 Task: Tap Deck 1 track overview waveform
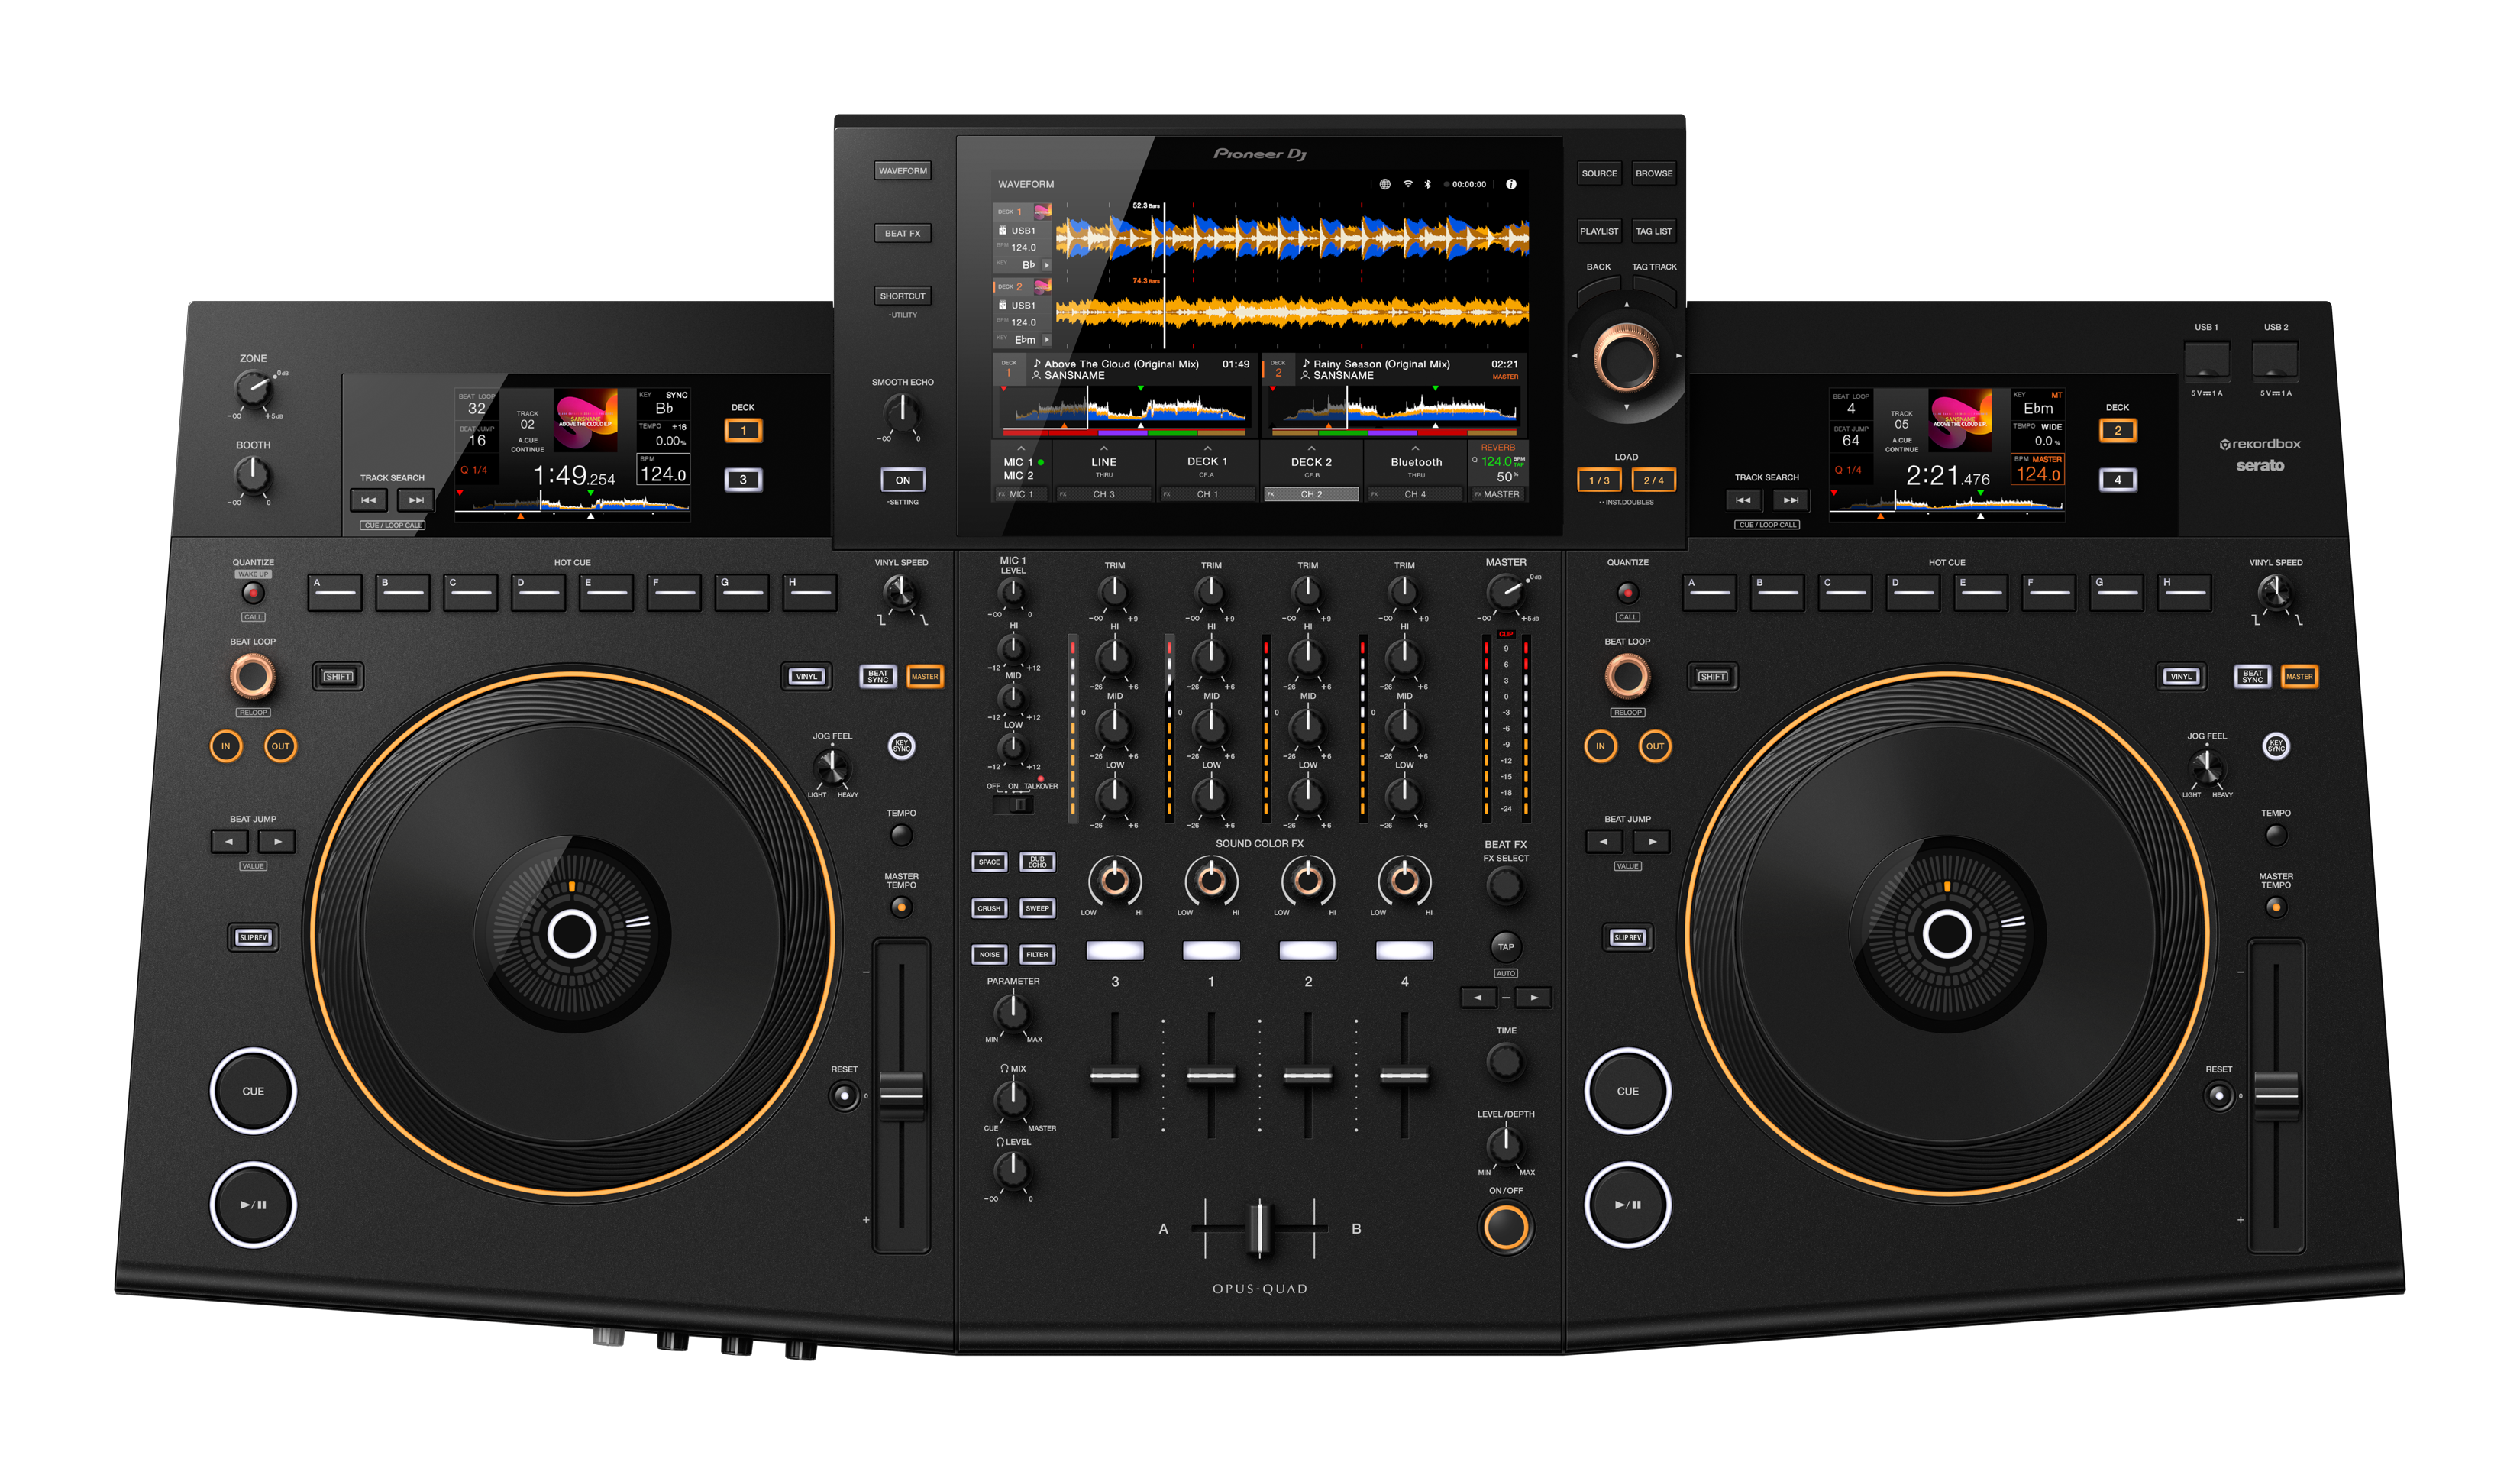click(x=1125, y=411)
